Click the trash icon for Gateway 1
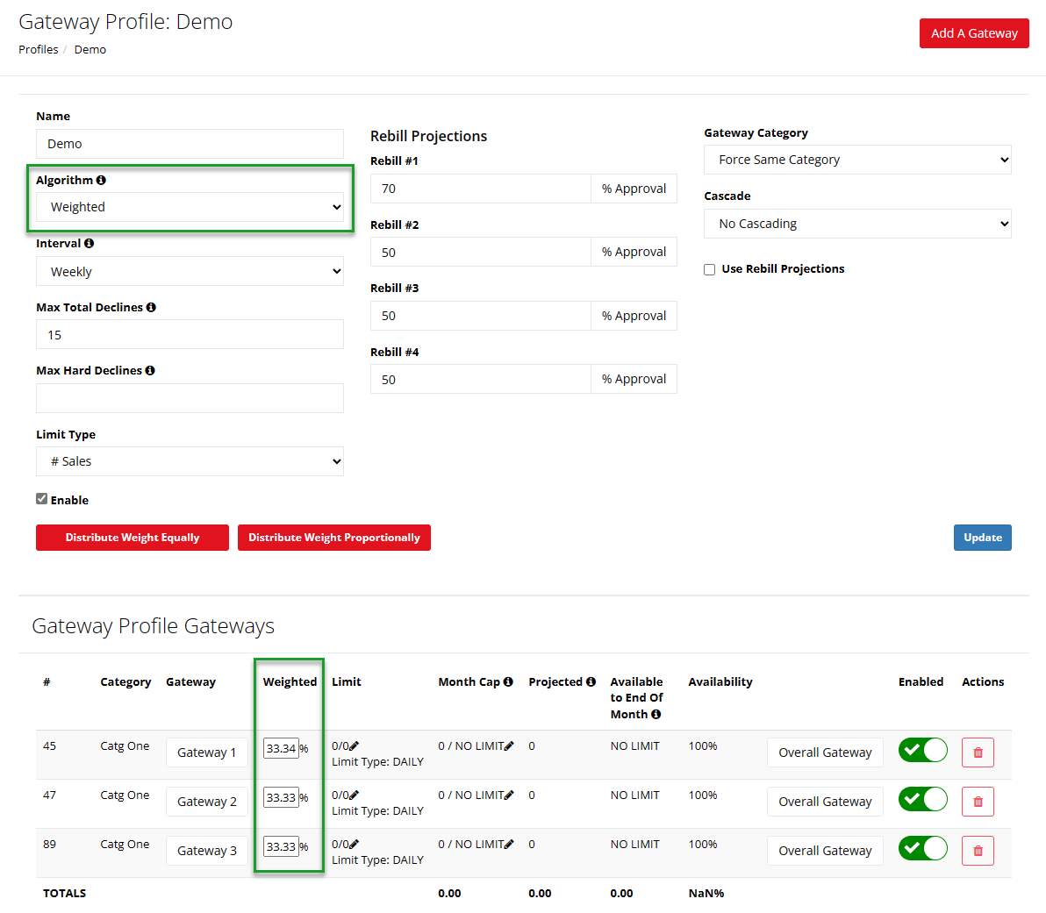The image size is (1046, 913). 978,753
